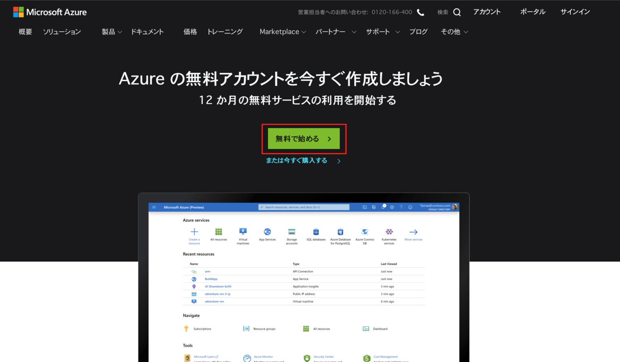Screen dimensions: 620x362
Task: Open Virtual machines from Azure services
Action: coord(243,230)
